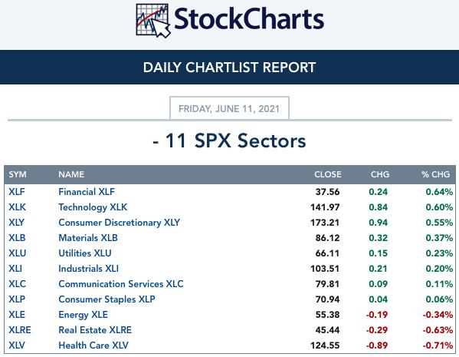Open the Technology XLK chart link
The width and height of the screenshot is (459, 357).
pyautogui.click(x=93, y=207)
